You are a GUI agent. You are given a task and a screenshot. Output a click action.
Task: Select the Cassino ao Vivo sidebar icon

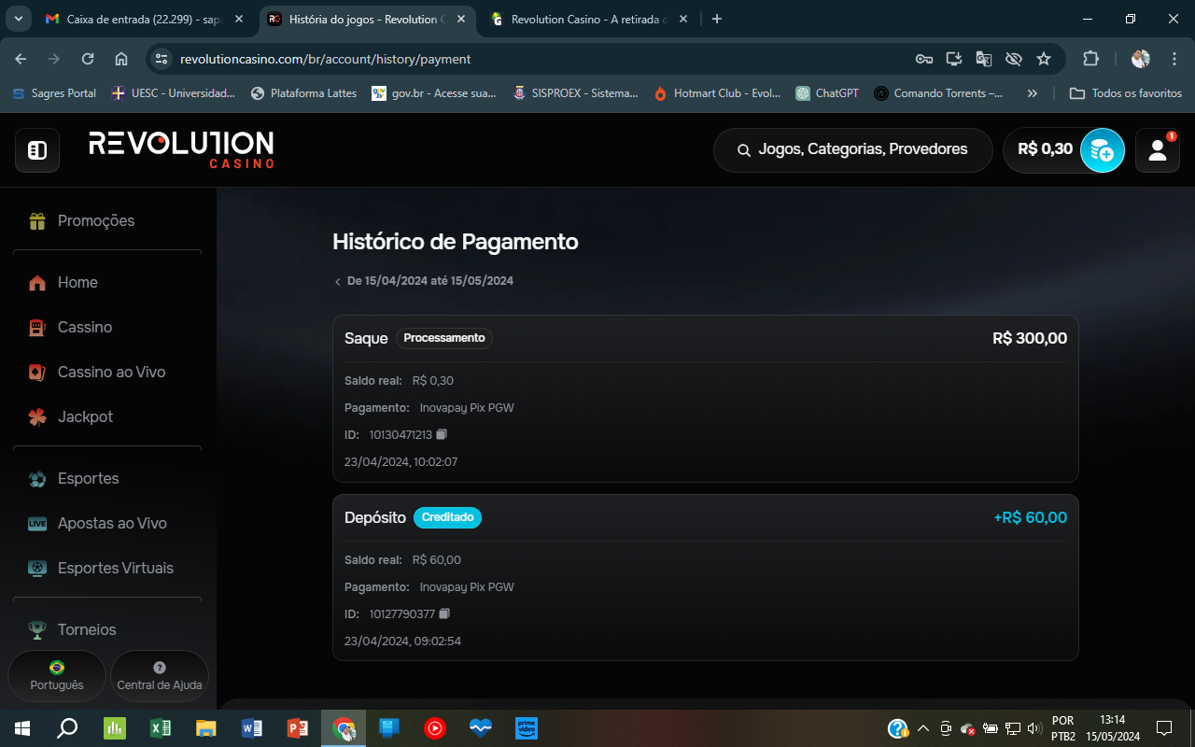click(35, 372)
